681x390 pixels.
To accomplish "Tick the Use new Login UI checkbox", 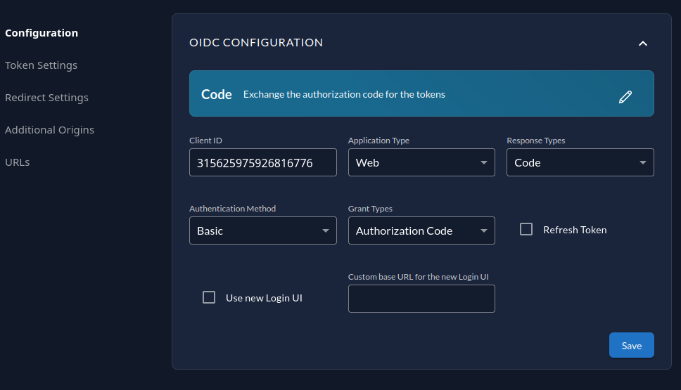I will tap(209, 297).
